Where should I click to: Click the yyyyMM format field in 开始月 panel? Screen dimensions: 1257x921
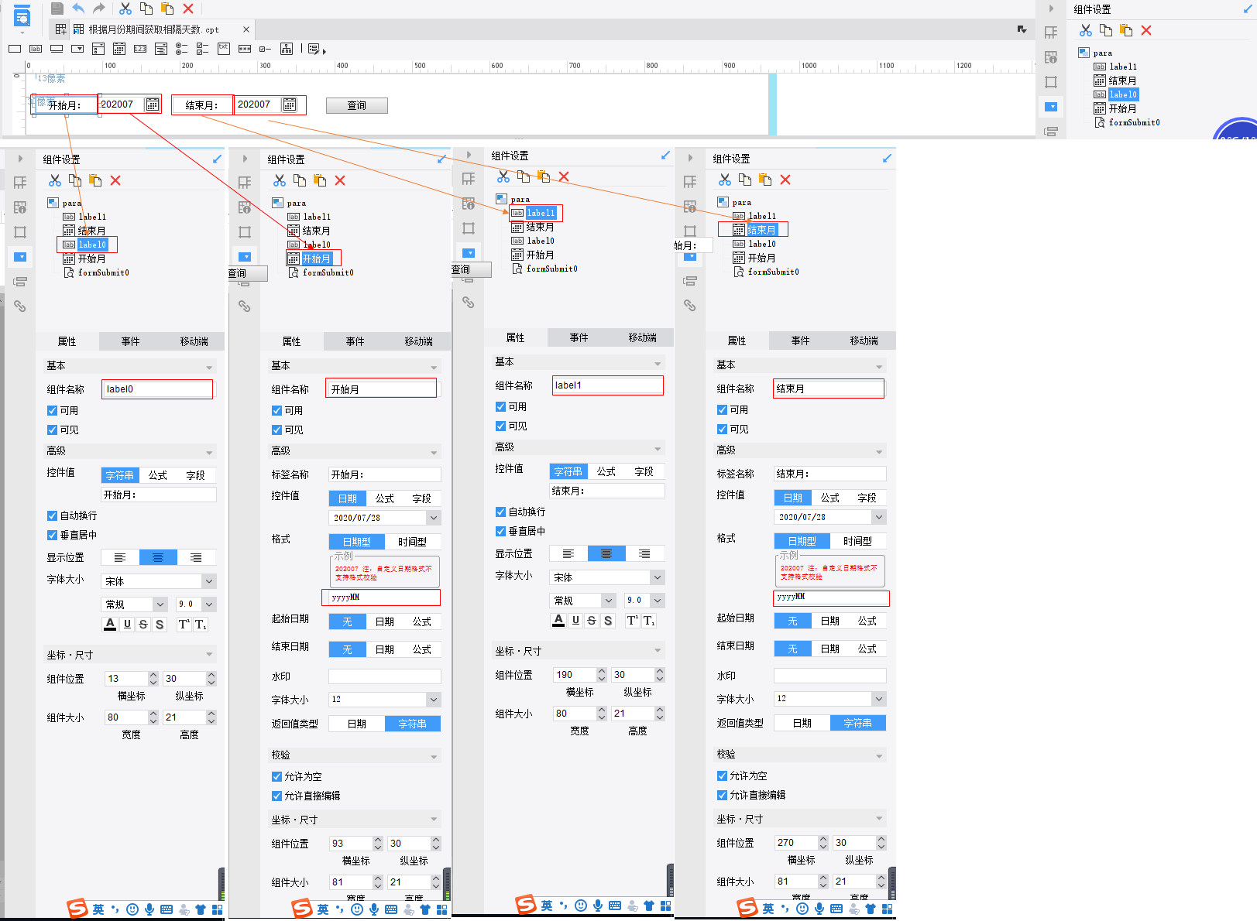pos(381,597)
